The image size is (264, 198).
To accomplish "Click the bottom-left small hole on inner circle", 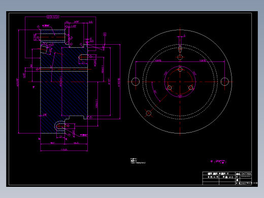I will pyautogui.click(x=170, y=88).
